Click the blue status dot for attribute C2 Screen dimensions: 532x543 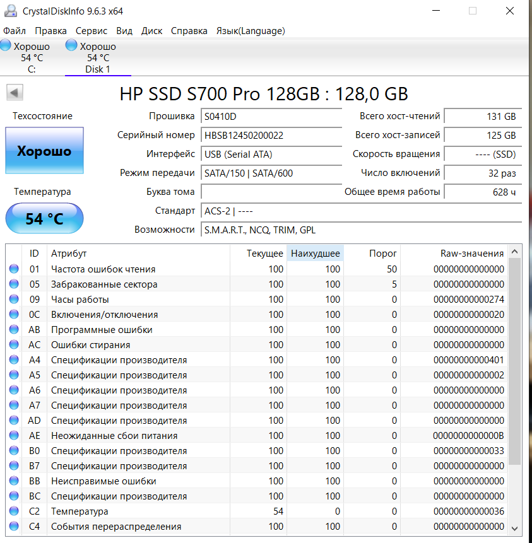(x=14, y=511)
